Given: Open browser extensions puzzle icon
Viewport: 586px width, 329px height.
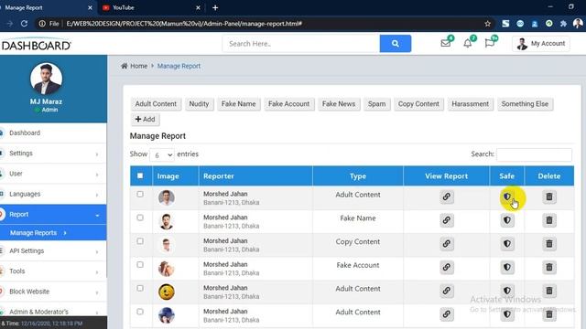Looking at the screenshot, I should [563, 24].
